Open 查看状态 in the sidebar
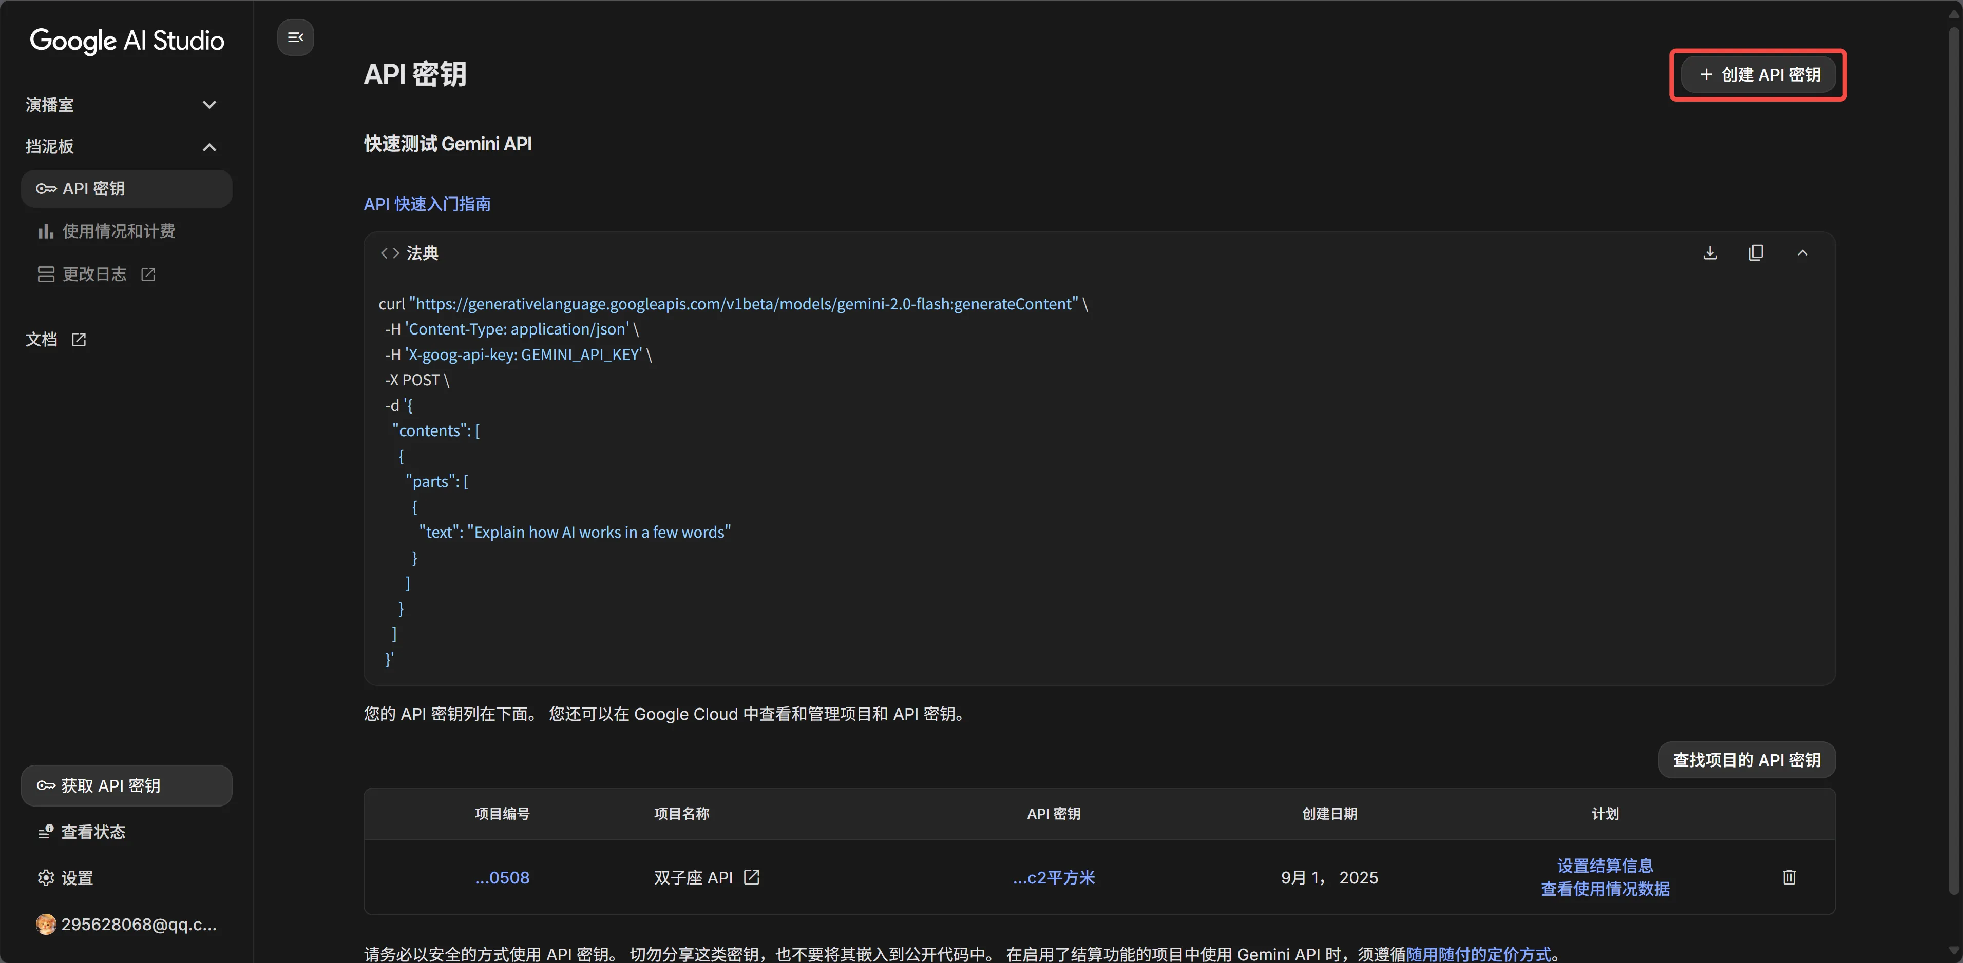Screen dimensions: 1963x963 click(92, 832)
